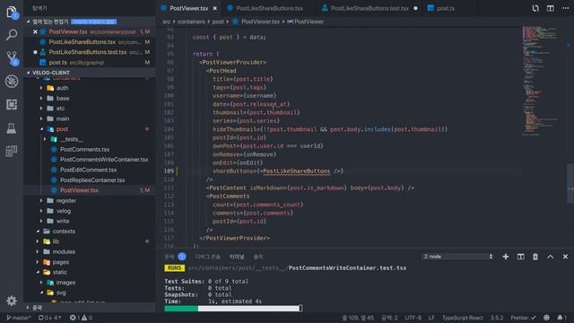Viewport: 574px width, 323px height.
Task: Expand the outline section at sidebar bottom
Action: click(89, 307)
